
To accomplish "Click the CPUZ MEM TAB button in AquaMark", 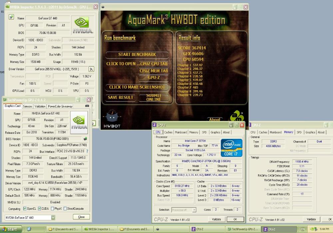I will click(154, 71).
